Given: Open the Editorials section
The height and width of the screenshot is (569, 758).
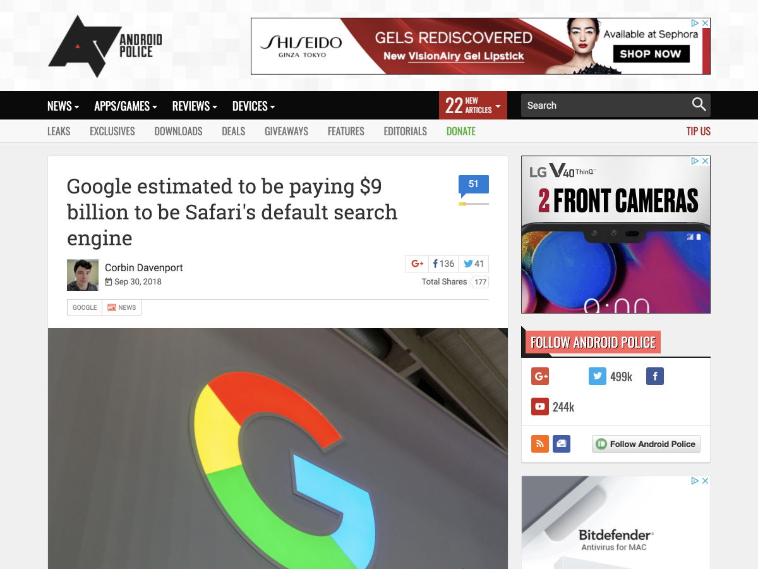Looking at the screenshot, I should coord(406,131).
